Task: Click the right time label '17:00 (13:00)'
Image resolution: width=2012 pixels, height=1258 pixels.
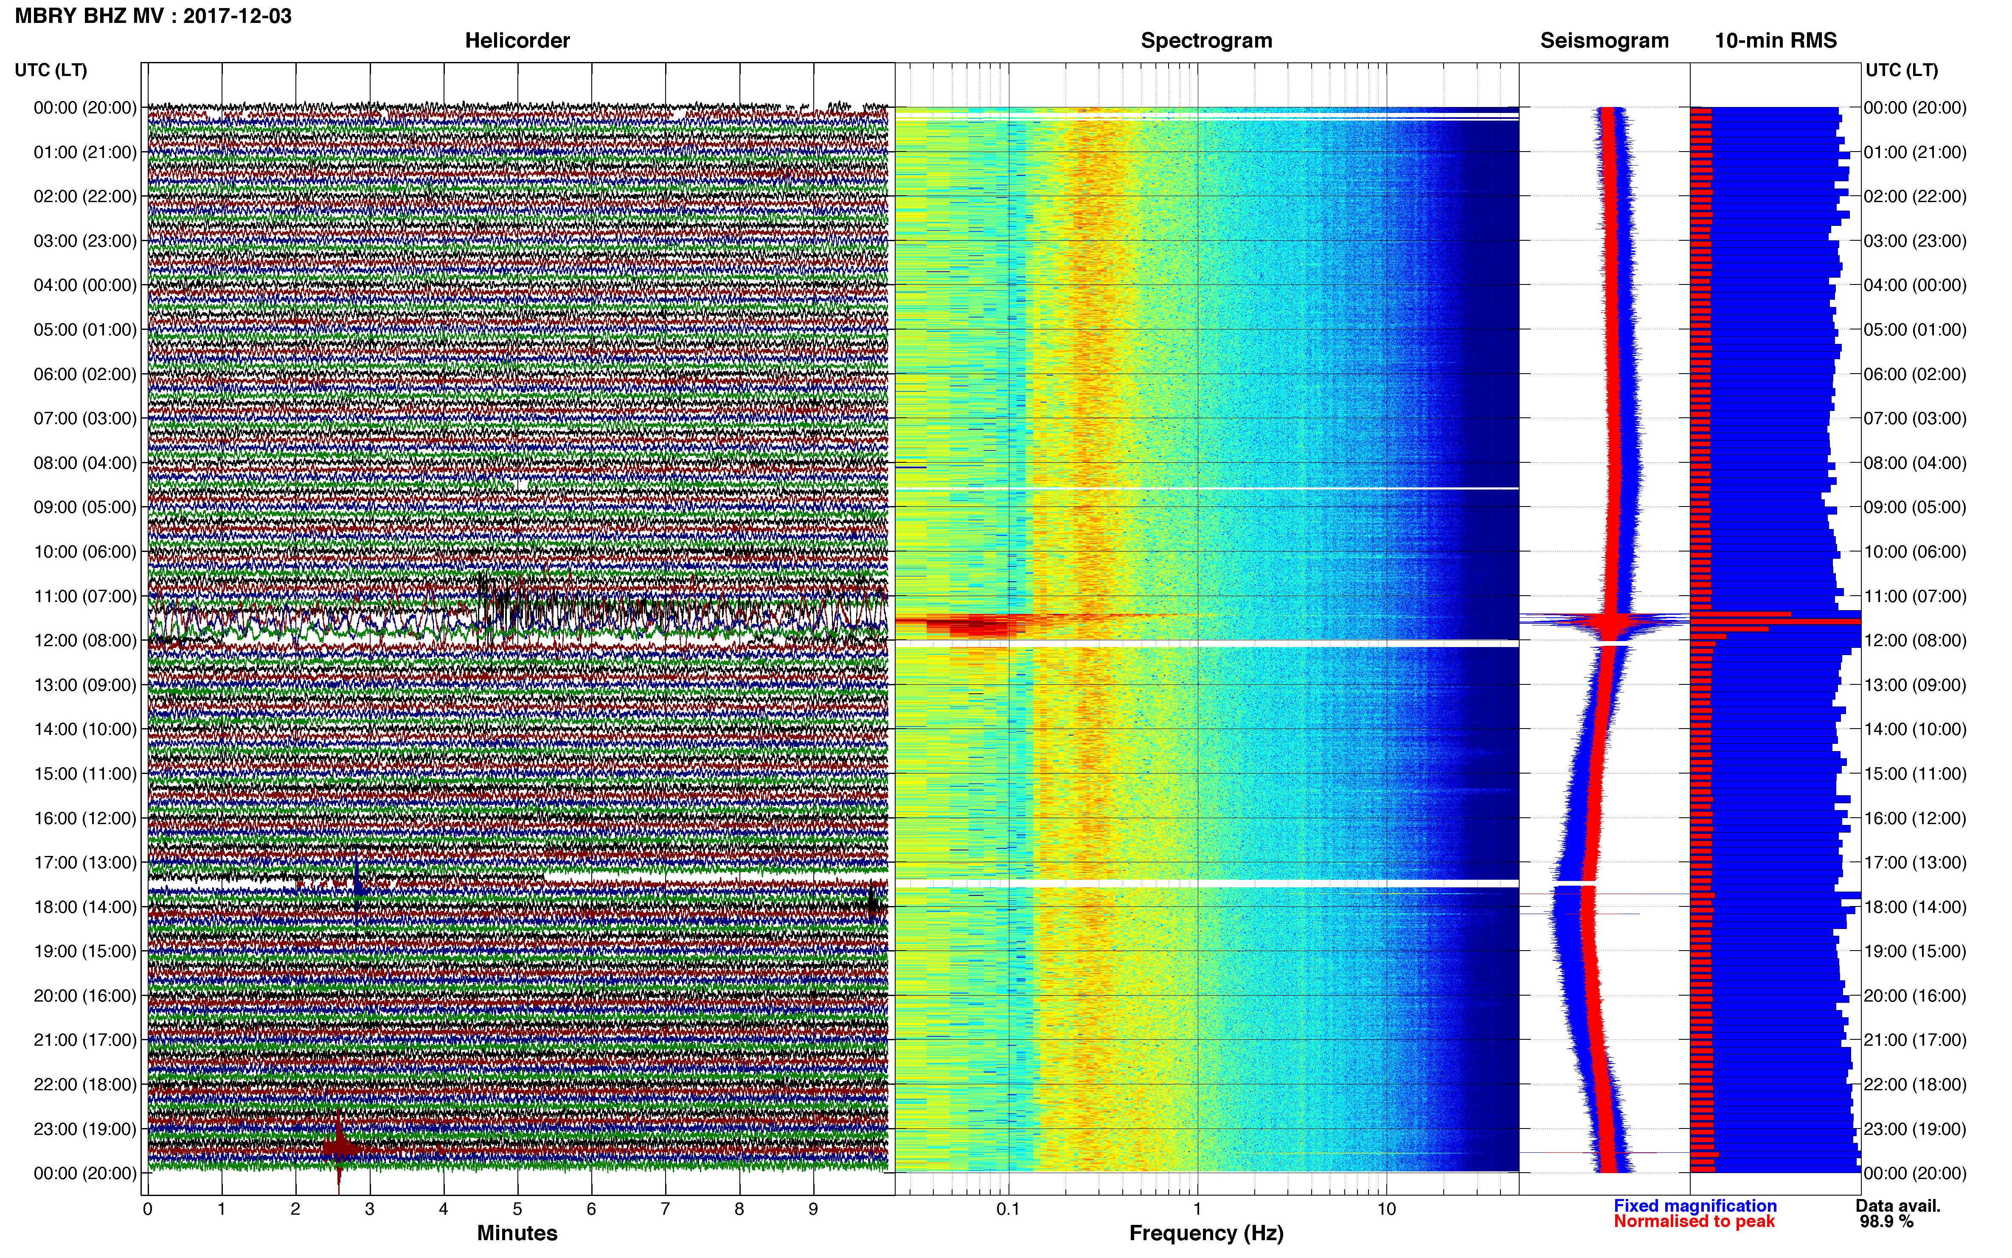Action: pos(1915,863)
